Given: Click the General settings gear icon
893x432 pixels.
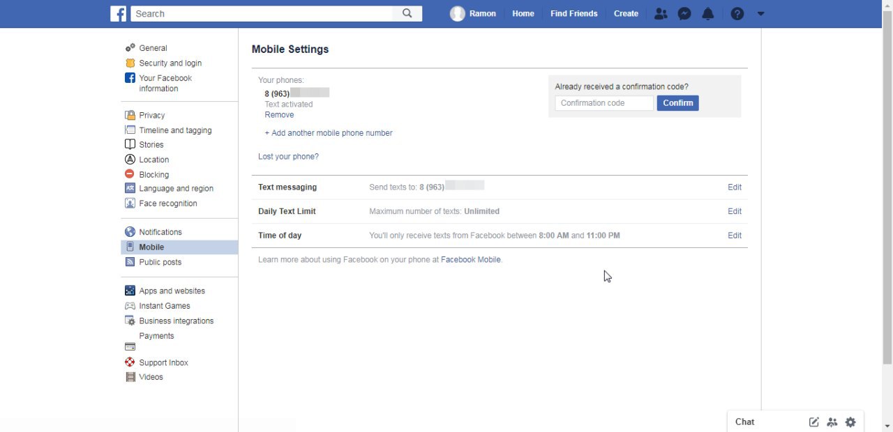Looking at the screenshot, I should click(130, 48).
